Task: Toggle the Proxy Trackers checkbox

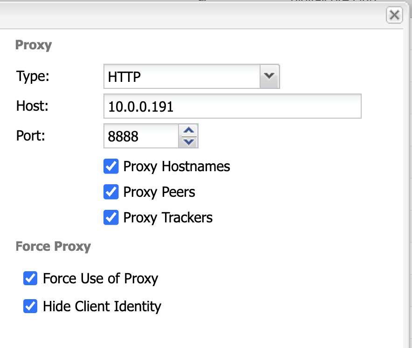Action: 111,217
